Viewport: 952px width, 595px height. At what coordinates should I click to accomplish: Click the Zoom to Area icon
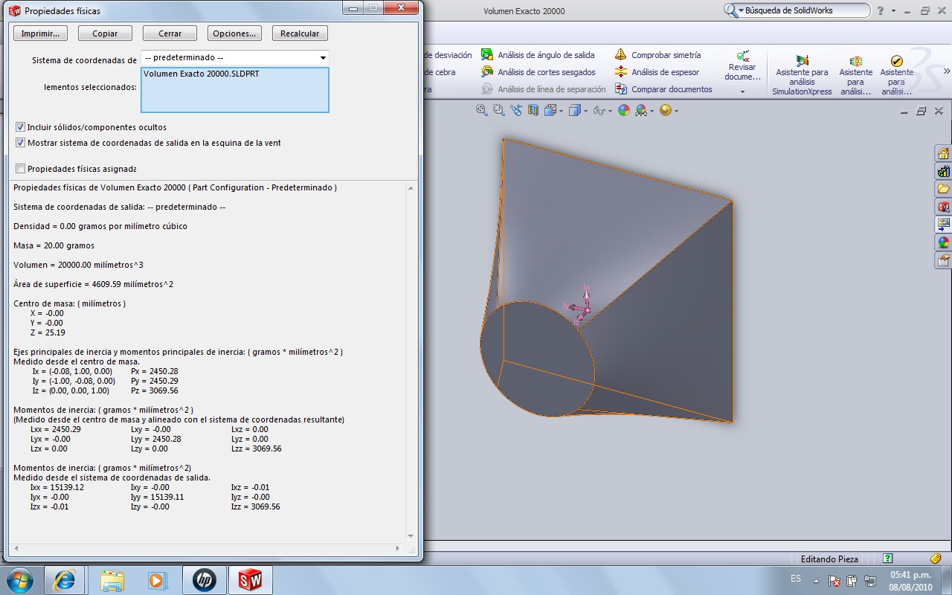(498, 110)
